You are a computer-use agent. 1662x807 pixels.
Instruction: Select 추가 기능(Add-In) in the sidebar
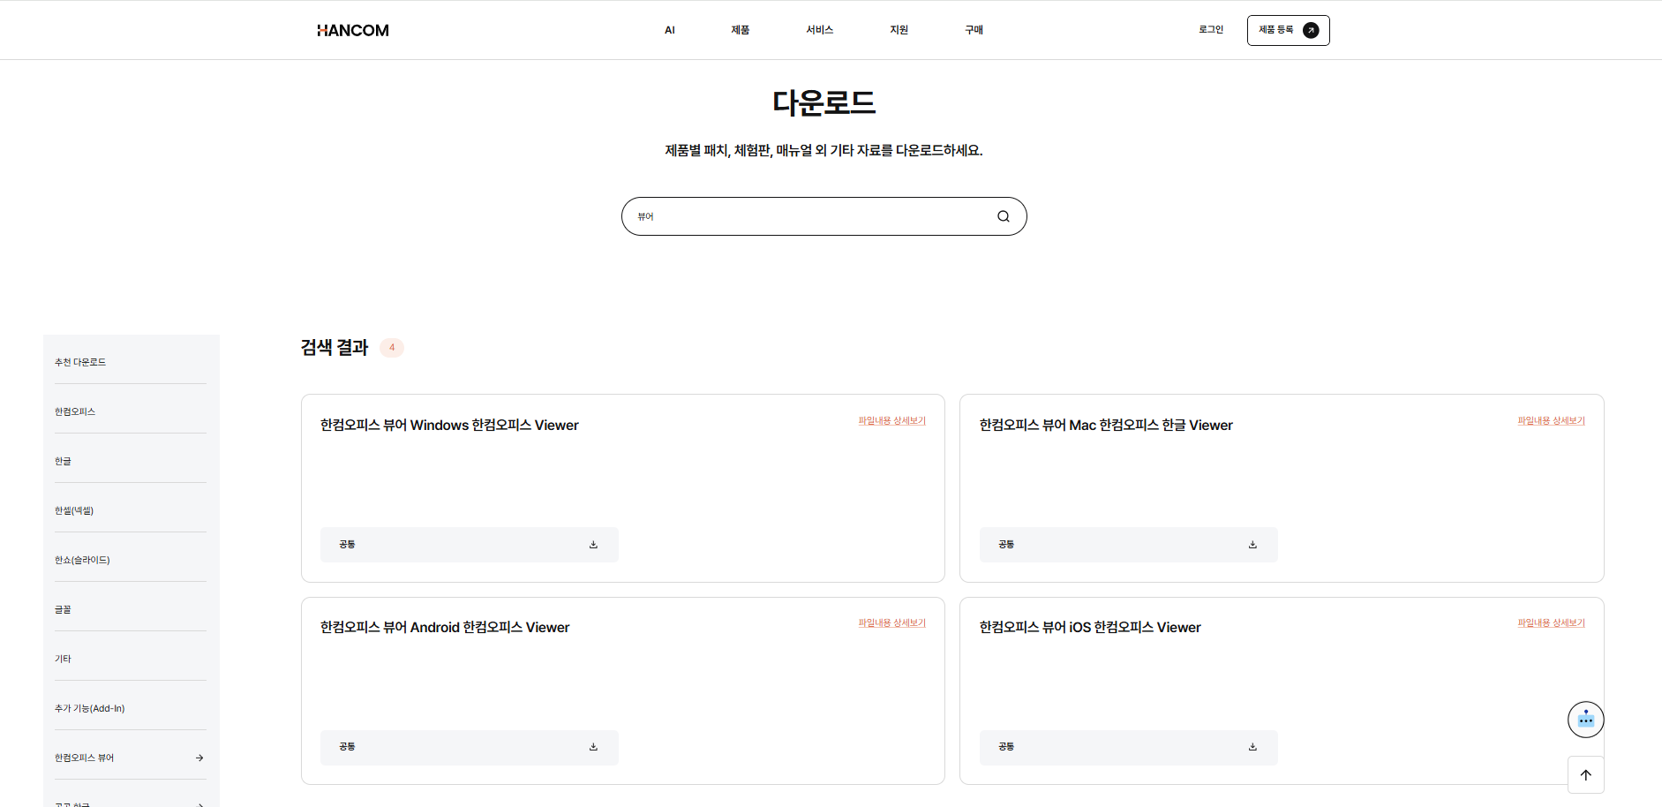(90, 708)
